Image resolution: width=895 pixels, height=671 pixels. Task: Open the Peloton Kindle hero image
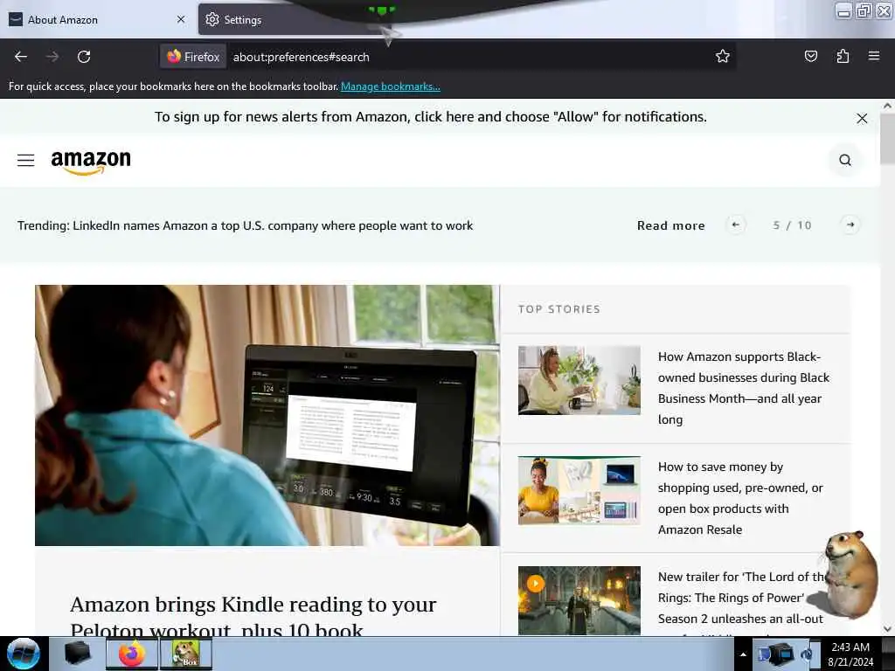tap(267, 415)
